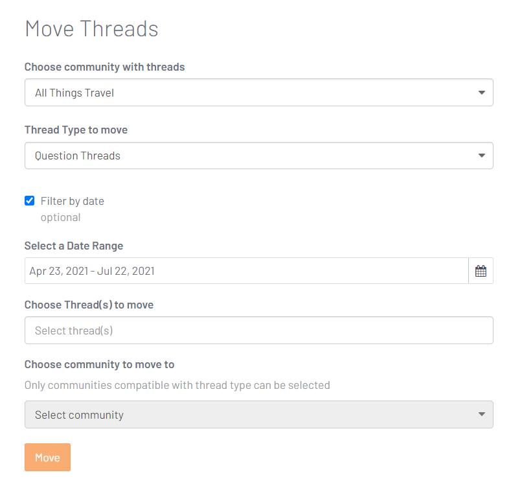The image size is (511, 490).
Task: Click the compatible communities helper text
Action: click(x=177, y=385)
